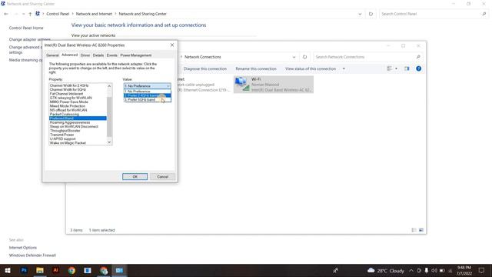Viewport: 492px width, 277px height.
Task: Expand the toolbar overflow arrow in Network Connections
Action: 344,68
